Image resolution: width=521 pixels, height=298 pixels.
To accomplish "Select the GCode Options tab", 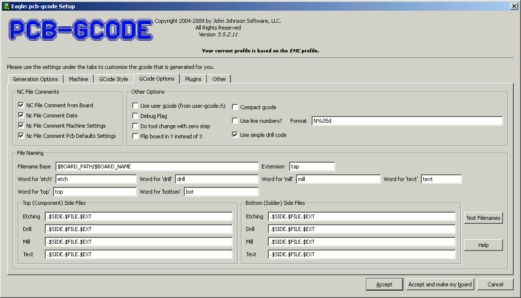I will [157, 79].
